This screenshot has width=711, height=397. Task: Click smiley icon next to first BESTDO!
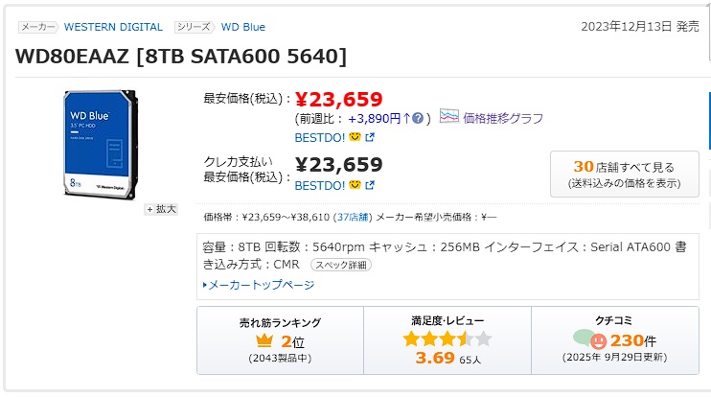[354, 137]
